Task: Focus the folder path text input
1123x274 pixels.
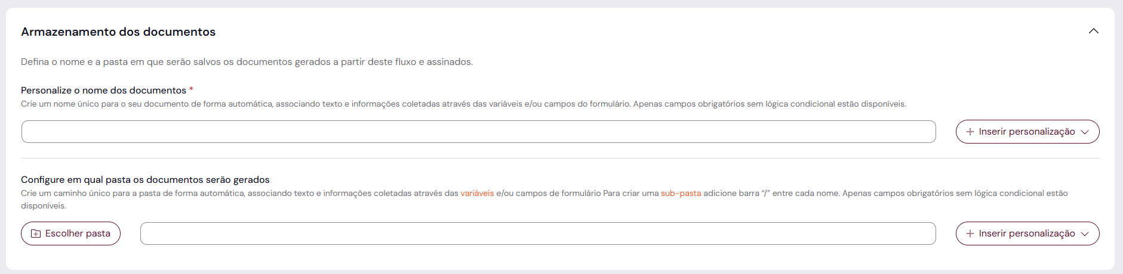Action: (537, 233)
